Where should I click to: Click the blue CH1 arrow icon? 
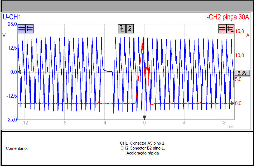29,29
